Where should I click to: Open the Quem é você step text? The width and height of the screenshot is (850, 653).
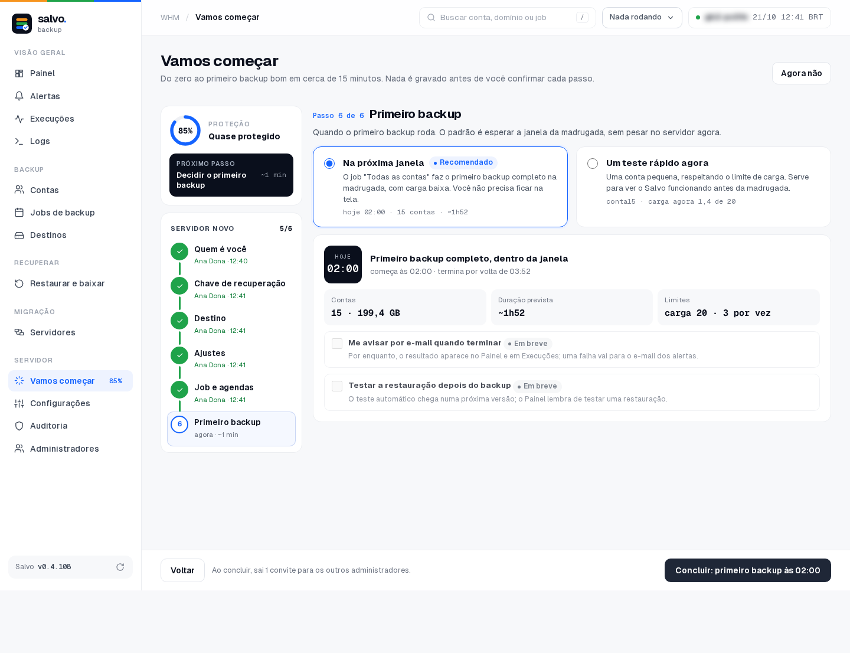[220, 249]
